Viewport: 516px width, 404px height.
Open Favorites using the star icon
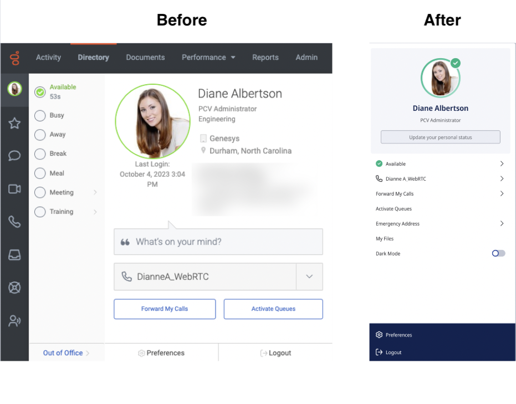pos(14,123)
